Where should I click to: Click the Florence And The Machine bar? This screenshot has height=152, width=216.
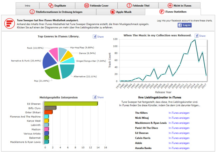click(47, 116)
